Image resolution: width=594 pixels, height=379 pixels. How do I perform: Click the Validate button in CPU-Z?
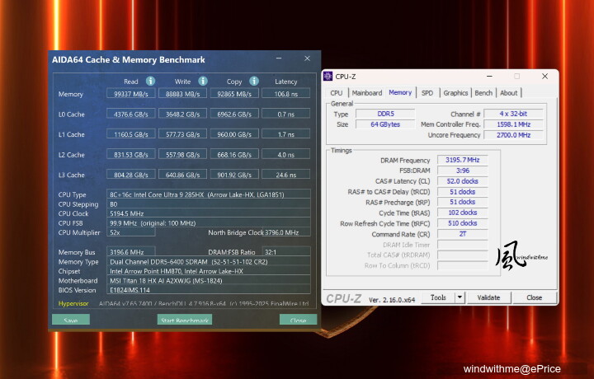[x=488, y=297]
